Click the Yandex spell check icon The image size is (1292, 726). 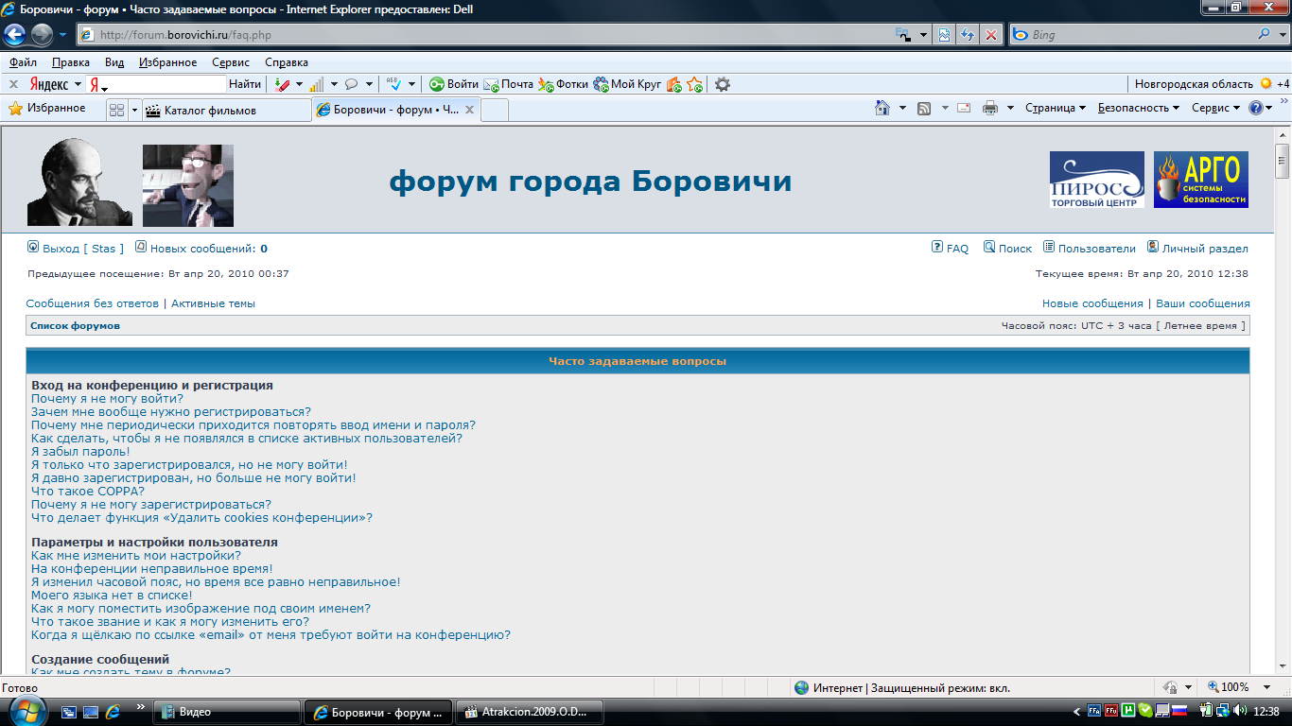click(394, 84)
